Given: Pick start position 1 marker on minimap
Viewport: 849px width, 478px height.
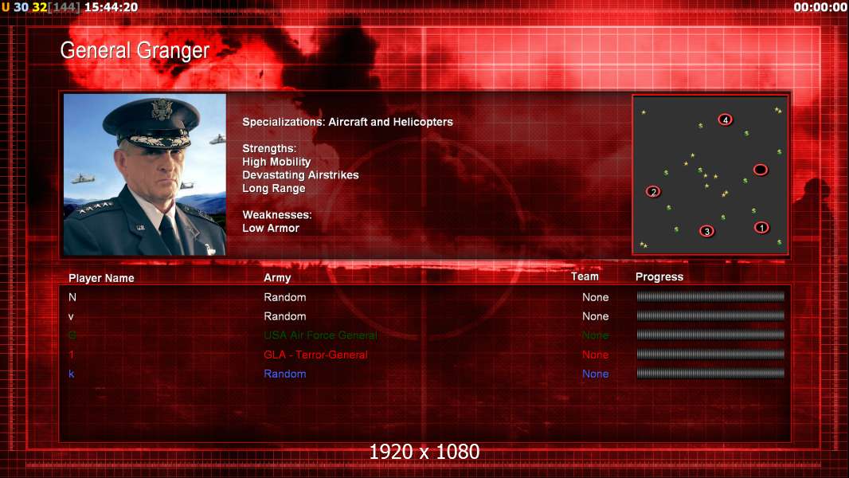Looking at the screenshot, I should tap(761, 227).
